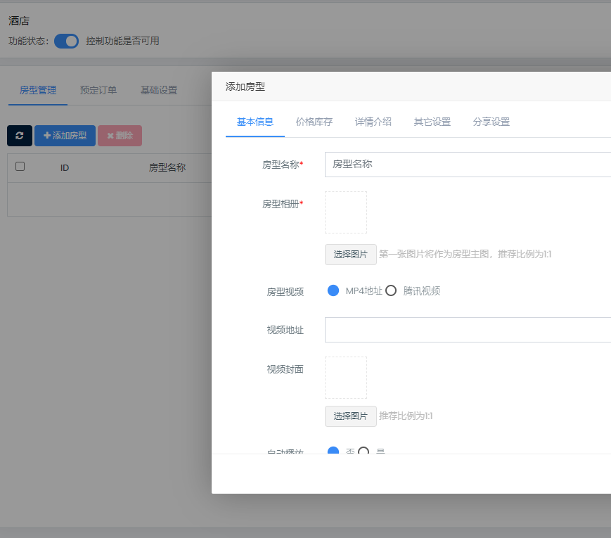Click the 添加房型 button

(65, 136)
